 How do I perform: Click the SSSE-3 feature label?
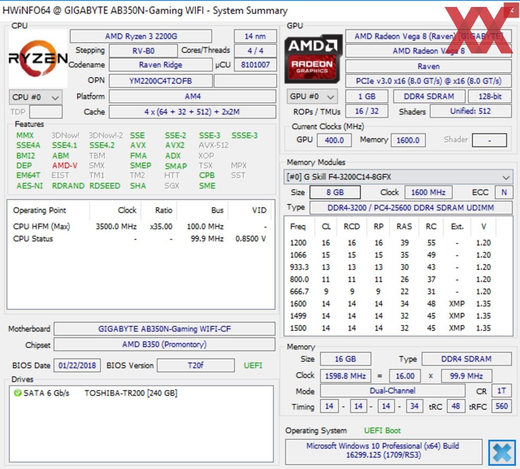click(x=245, y=135)
